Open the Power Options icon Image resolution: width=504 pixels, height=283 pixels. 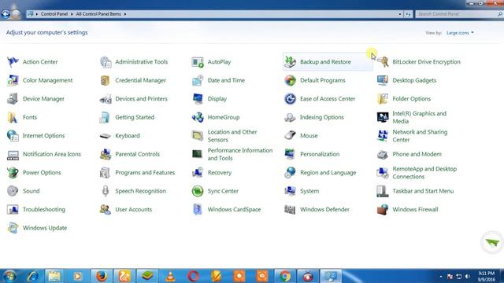(x=13, y=172)
